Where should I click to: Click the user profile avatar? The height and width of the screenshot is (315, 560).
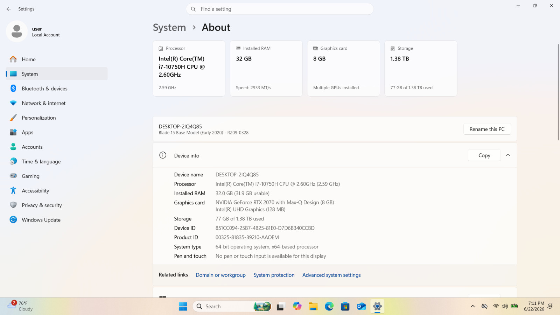tap(17, 31)
